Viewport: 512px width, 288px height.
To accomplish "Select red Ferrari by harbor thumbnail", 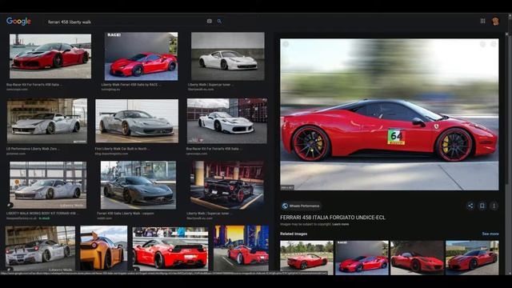I will pyautogui.click(x=50, y=56).
